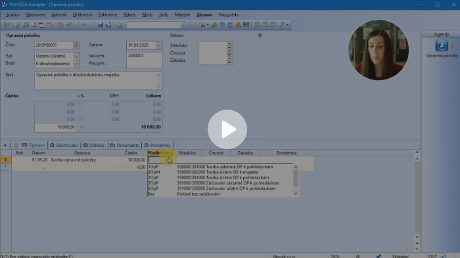Screen dimensions: 460x258
Task: Click the gold coins toolbar icon
Action: tap(238, 25)
